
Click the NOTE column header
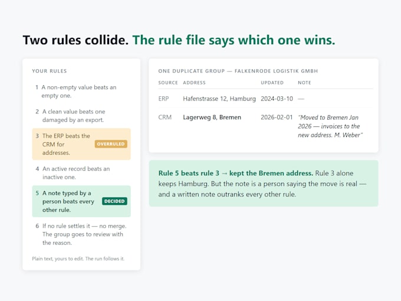click(304, 83)
